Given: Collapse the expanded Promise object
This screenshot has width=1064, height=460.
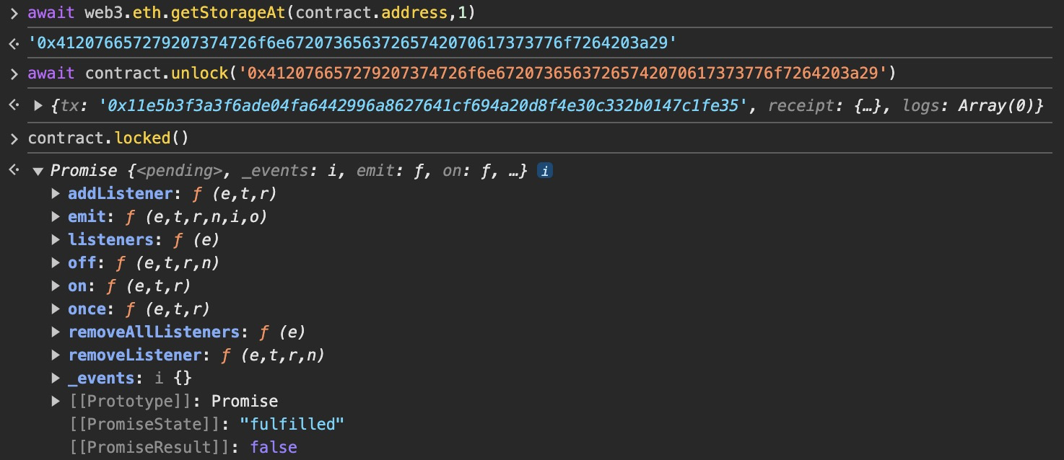Looking at the screenshot, I should click(37, 171).
